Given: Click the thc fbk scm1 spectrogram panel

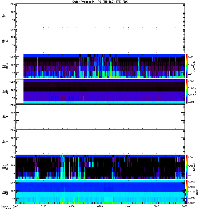Looking at the screenshot, I should 100,192.
